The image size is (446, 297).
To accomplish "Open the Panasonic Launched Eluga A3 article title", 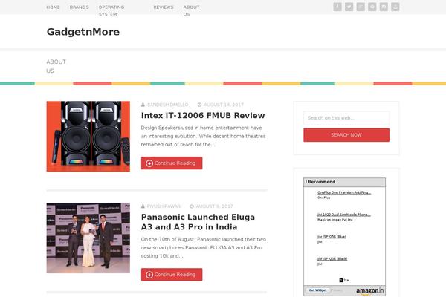I will [198, 222].
